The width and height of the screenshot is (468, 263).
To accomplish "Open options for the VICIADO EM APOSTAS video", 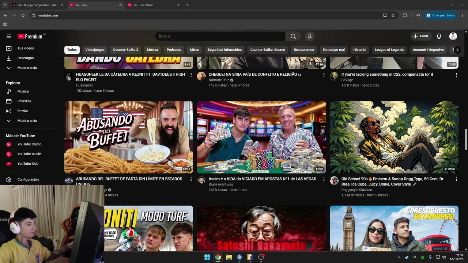I will coord(324,179).
